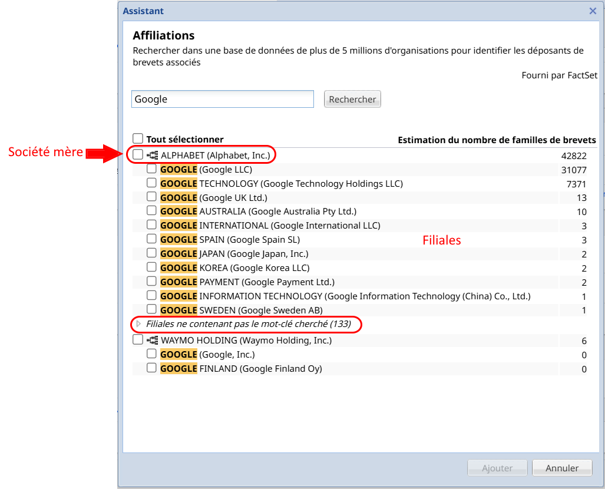
Task: Click the Tout sélectionner label
Action: pos(185,139)
